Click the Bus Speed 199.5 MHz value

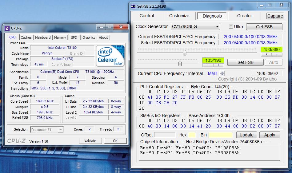click(45, 112)
